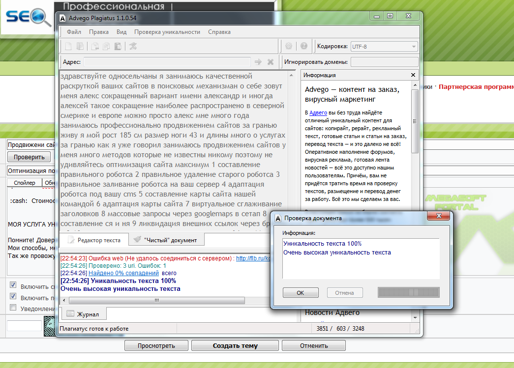Viewport: 514px width, 368px height.
Task: Click the Paste clipboard toolbar icon
Action: [x=118, y=46]
